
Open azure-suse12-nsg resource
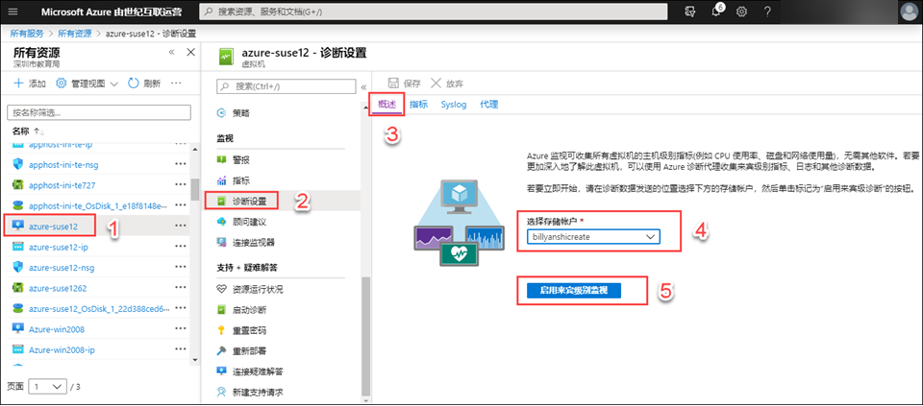coord(62,268)
